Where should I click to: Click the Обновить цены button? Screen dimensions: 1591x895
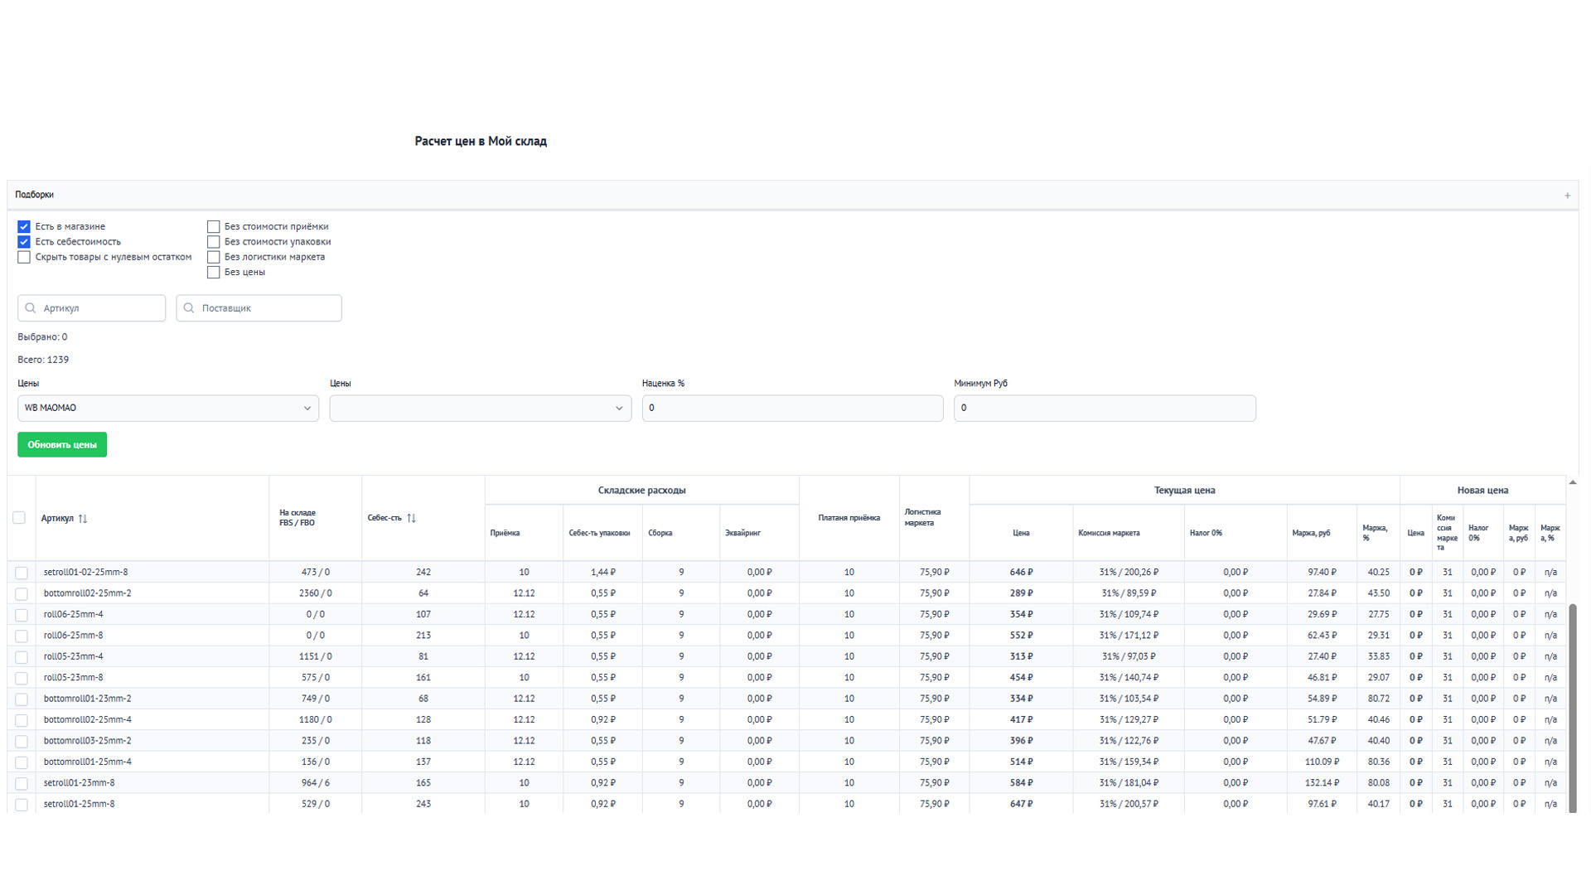coord(62,445)
